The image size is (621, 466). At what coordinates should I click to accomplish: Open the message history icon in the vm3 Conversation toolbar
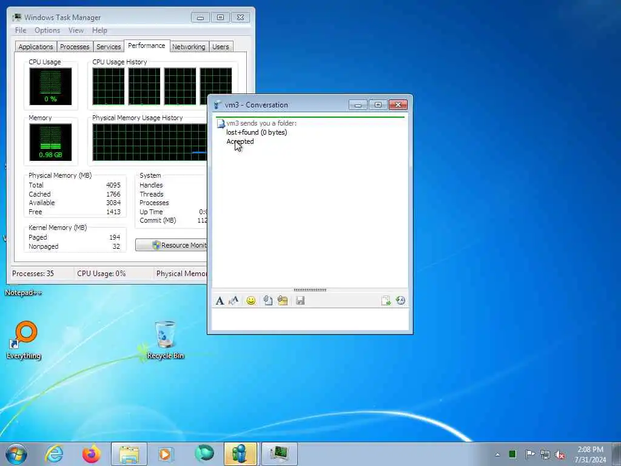tap(400, 301)
